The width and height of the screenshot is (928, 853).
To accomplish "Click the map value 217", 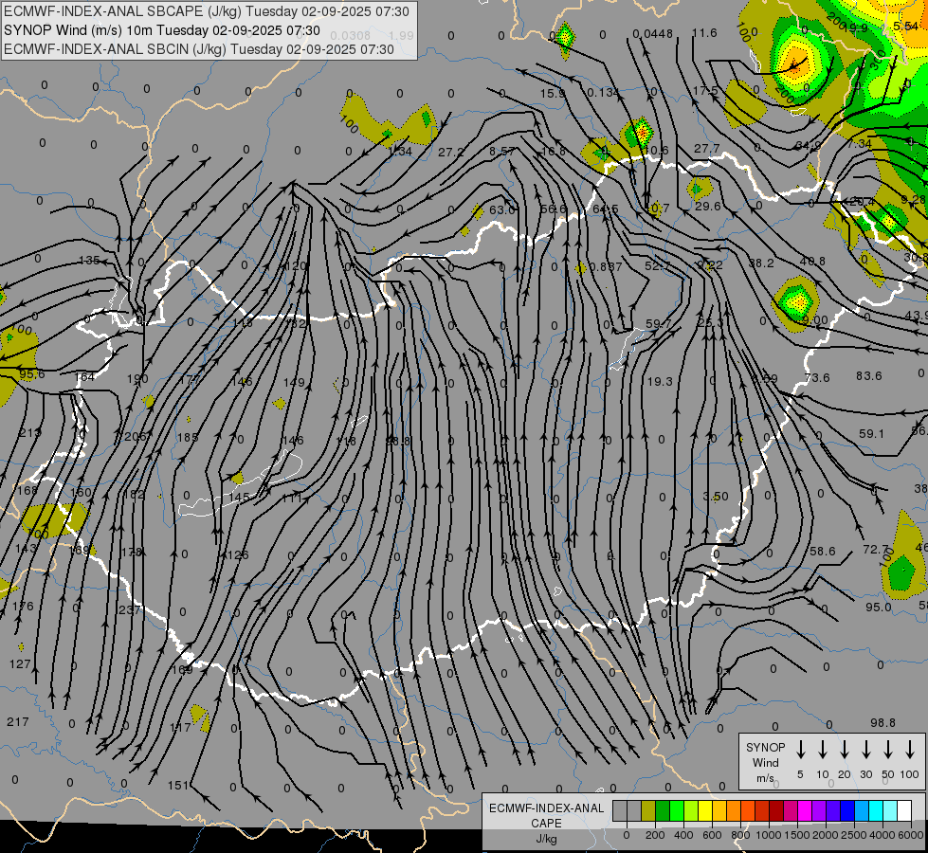I will (18, 721).
